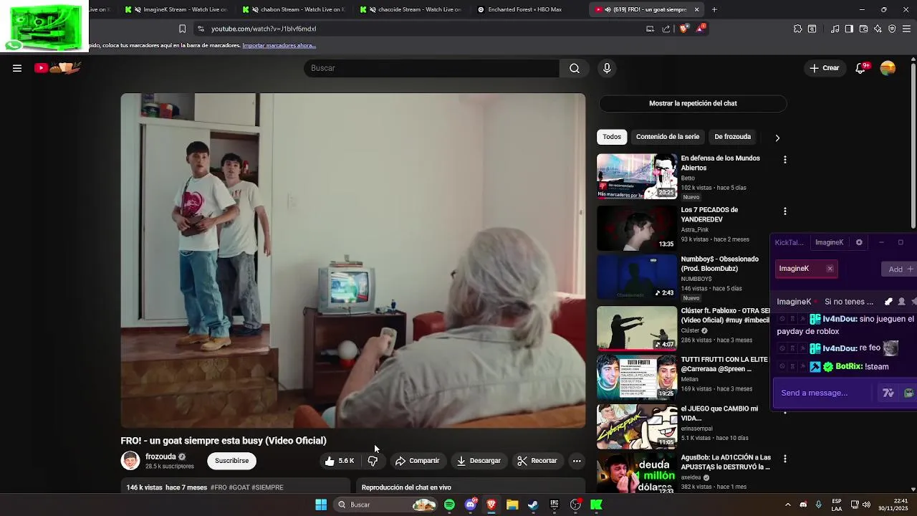Open the browser main hamburger menu
The image size is (917, 516).
click(x=906, y=29)
